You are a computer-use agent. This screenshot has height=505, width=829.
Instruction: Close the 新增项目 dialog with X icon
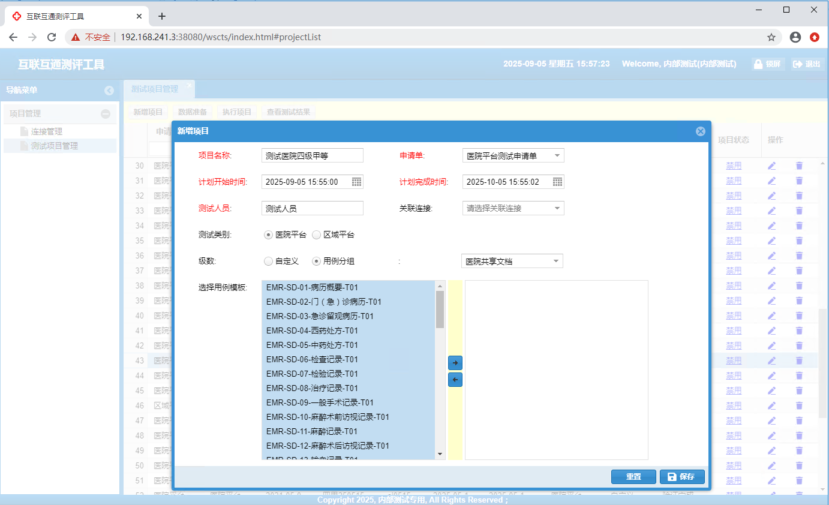tap(700, 131)
